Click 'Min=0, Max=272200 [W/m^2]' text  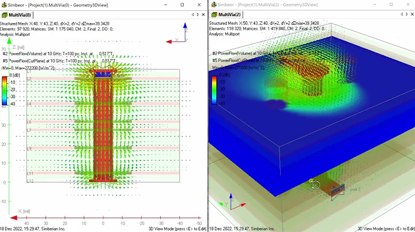click(x=28, y=68)
